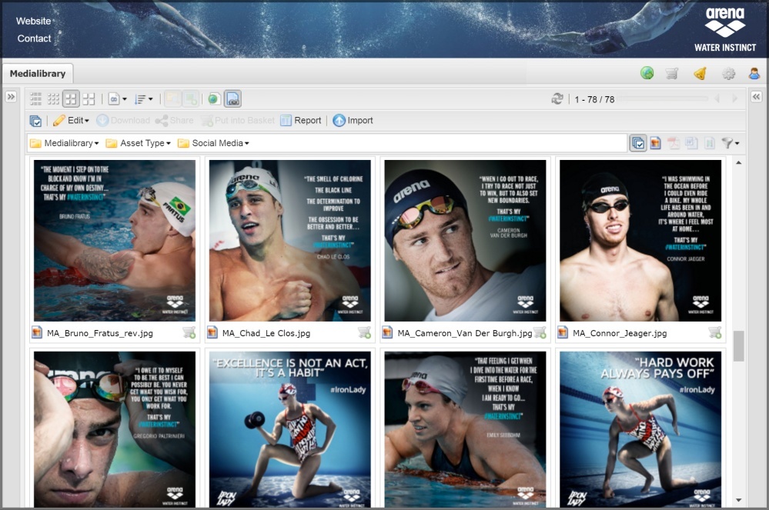Expand the Asset Type breadcrumb dropdown
This screenshot has width=769, height=510.
tap(139, 143)
